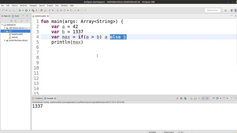
Task: Click the Run External Tools icon
Action: coord(33,10)
